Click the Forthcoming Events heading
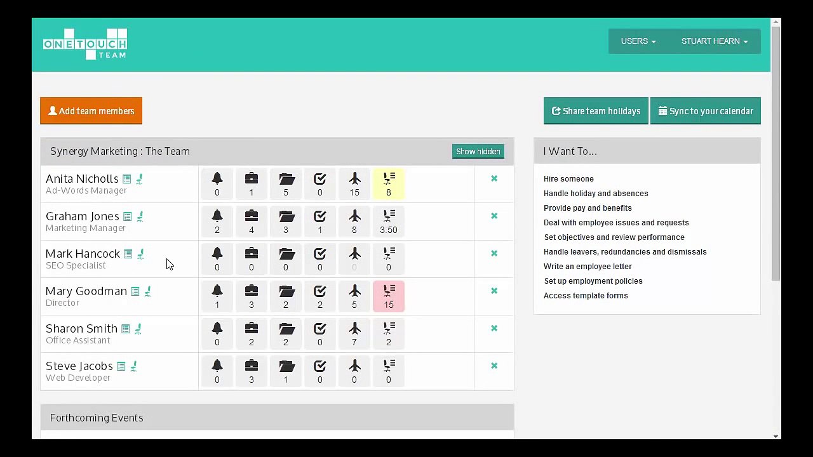 [97, 418]
